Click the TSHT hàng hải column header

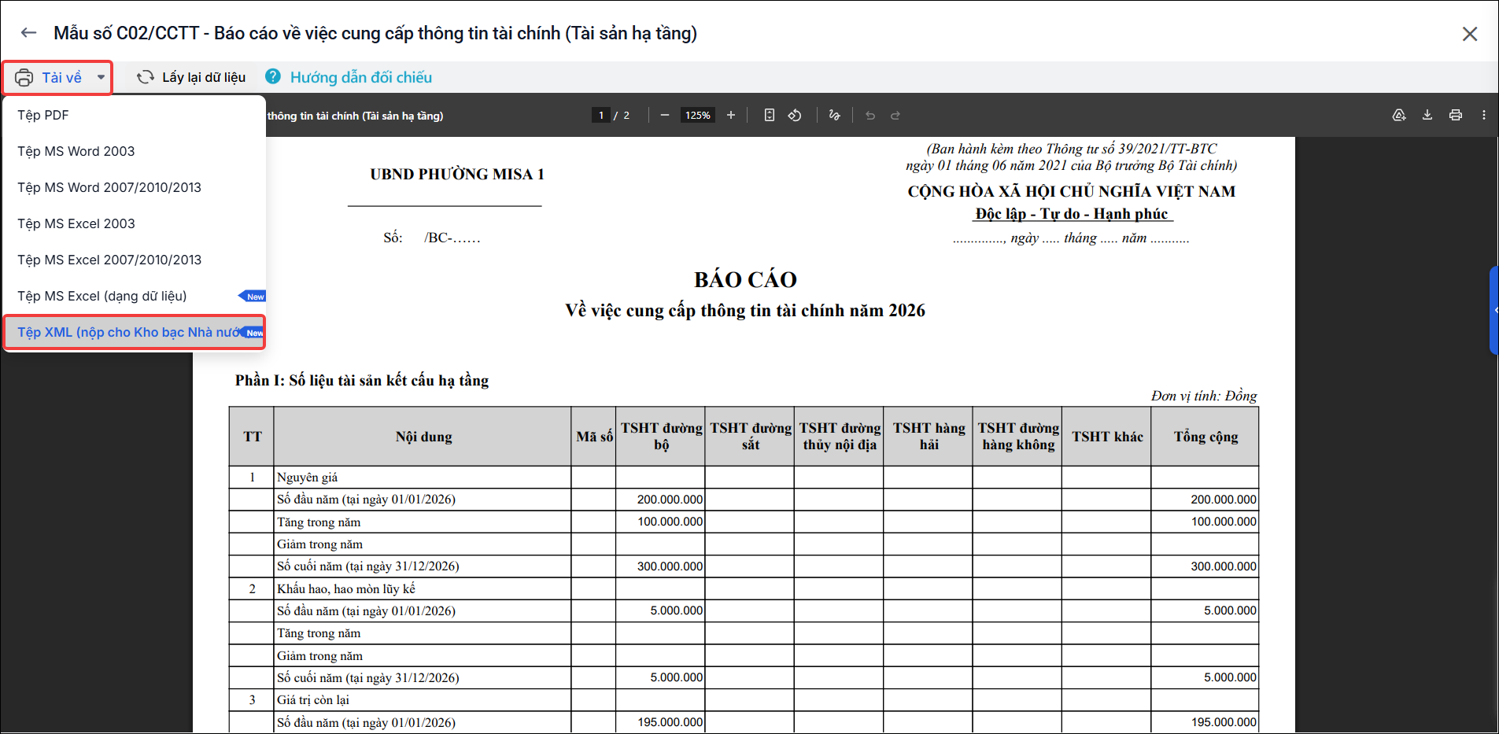point(929,437)
